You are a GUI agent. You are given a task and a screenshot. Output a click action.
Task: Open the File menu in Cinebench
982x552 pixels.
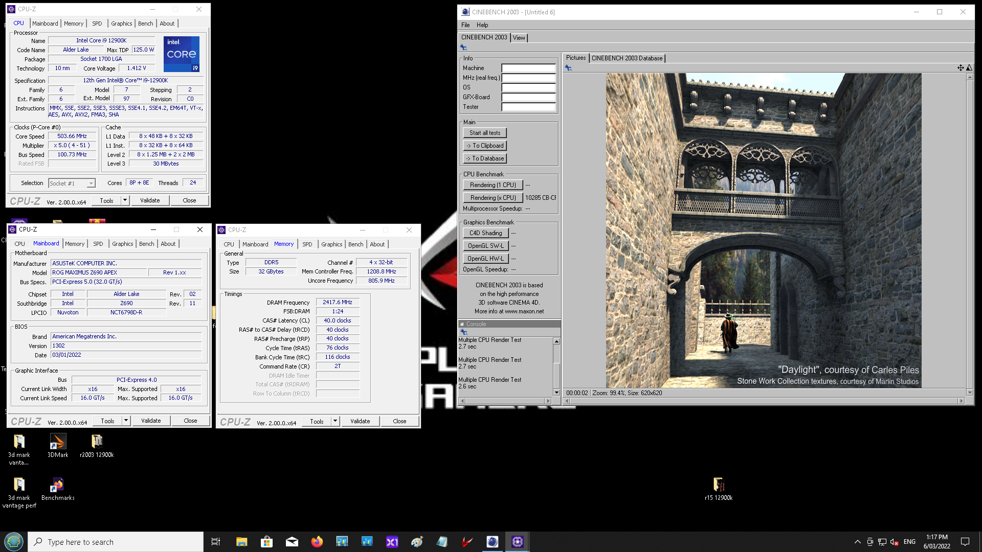point(465,25)
